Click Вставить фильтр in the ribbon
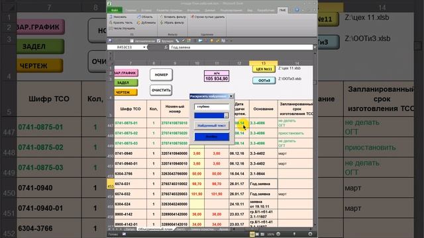The image size is (424, 238). tap(173, 17)
